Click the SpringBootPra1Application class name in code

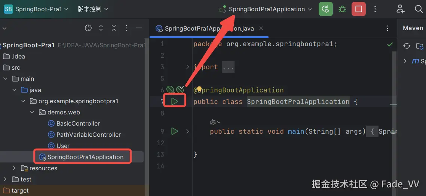(x=298, y=101)
